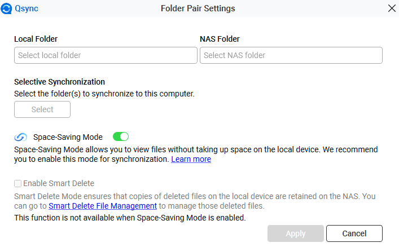
Task: Open the Smart Delete File Management link
Action: coord(102,206)
